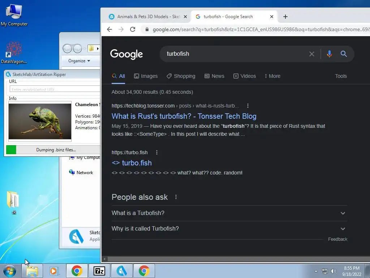370x278 pixels.
Task: Open options menu for turbo.fish result
Action: point(157,152)
